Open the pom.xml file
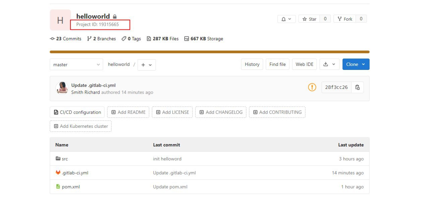Viewport: 429px width, 207px height. click(x=71, y=187)
